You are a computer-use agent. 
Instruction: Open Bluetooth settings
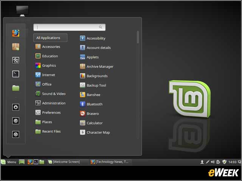tap(91, 104)
